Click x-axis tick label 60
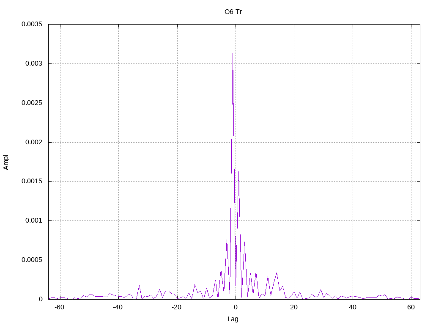This screenshot has height=325, width=433. [411, 307]
